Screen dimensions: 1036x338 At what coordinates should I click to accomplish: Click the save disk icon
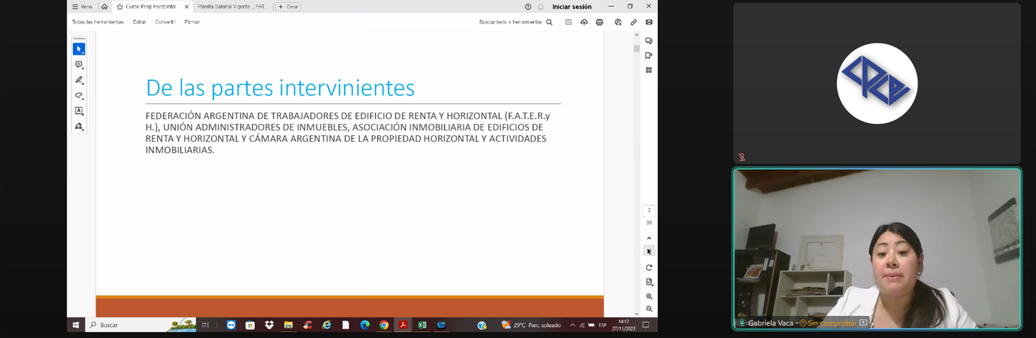tap(569, 22)
